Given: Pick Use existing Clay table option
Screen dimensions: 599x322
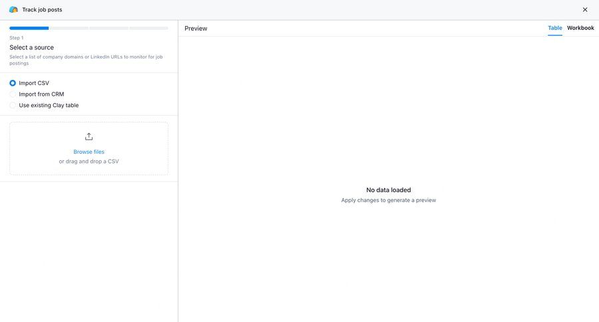Looking at the screenshot, I should [13, 105].
